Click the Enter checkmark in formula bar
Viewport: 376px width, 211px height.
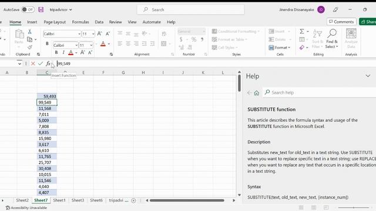pyautogui.click(x=41, y=64)
